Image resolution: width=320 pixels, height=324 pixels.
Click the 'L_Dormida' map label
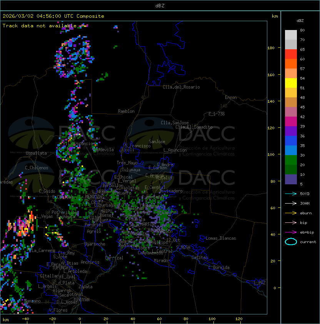219,267
